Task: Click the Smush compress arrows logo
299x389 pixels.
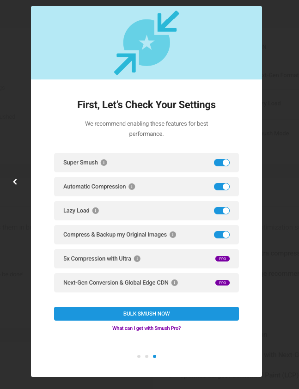Action: 146,43
